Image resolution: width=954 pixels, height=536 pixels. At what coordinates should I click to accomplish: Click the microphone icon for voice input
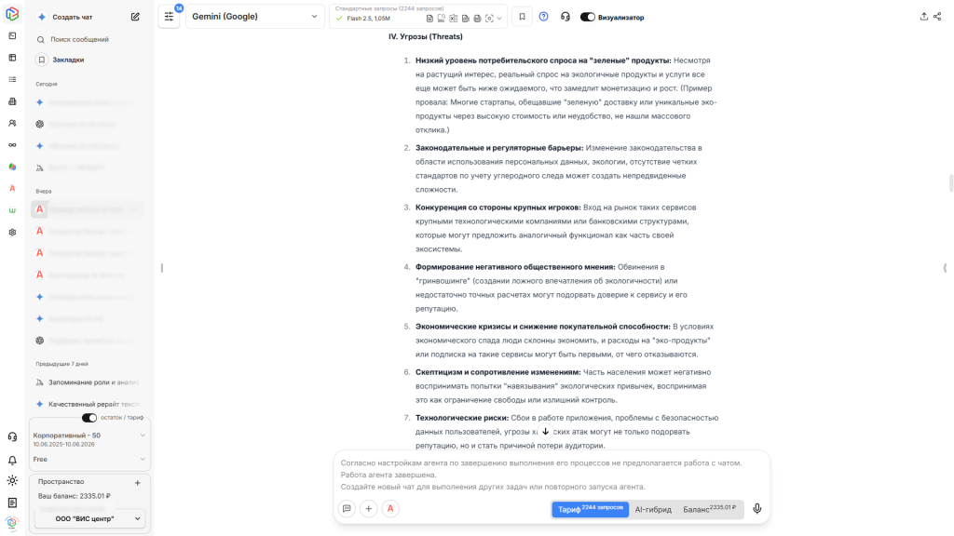pos(756,509)
